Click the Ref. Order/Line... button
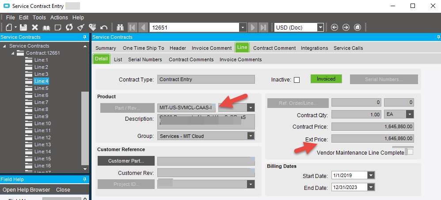The height and width of the screenshot is (200, 441). [298, 103]
